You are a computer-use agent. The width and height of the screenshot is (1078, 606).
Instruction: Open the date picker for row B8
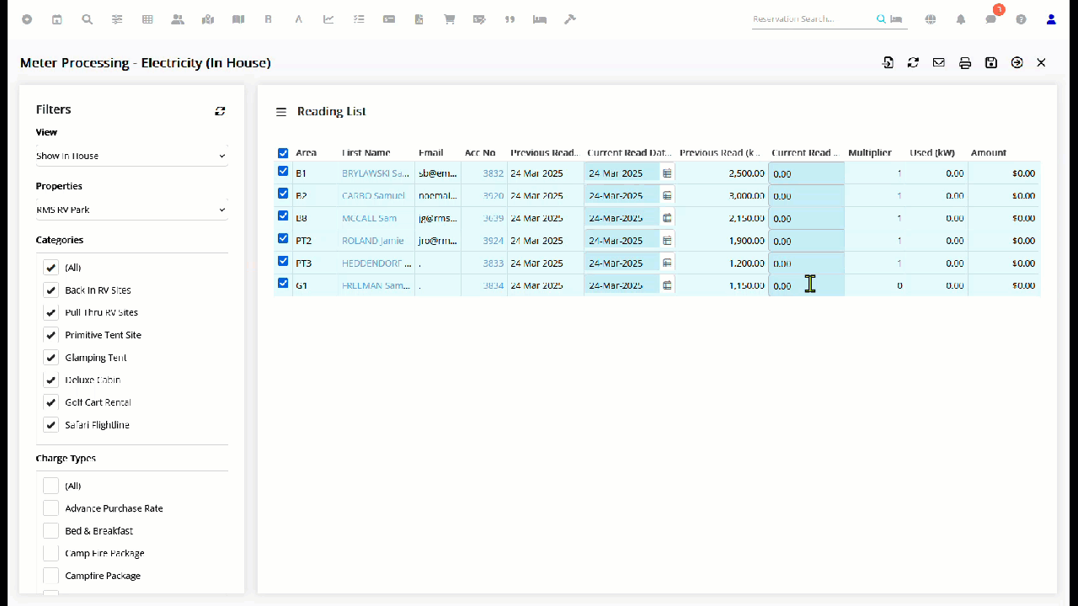(667, 218)
